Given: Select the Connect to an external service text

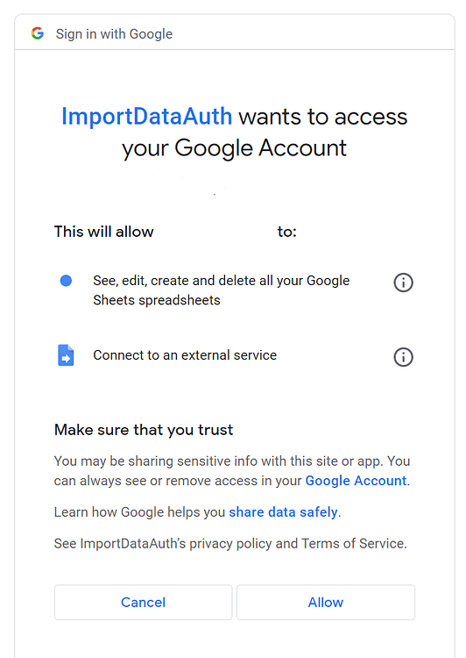Looking at the screenshot, I should point(185,355).
